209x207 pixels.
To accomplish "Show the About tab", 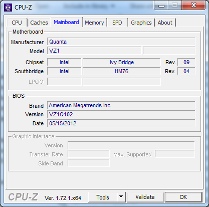I will (165, 23).
